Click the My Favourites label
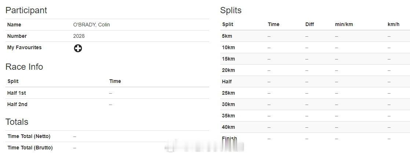410x156 pixels. tap(24, 48)
